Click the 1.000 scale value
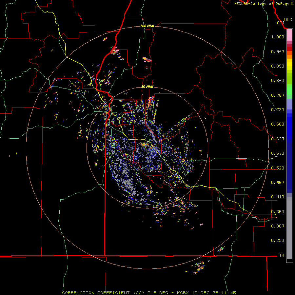 pyautogui.click(x=278, y=37)
